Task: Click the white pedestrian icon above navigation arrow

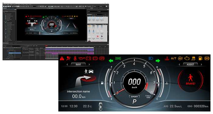Action: tap(86, 71)
